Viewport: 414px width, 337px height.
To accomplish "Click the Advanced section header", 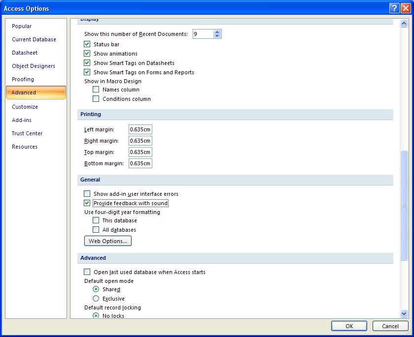I will point(235,258).
